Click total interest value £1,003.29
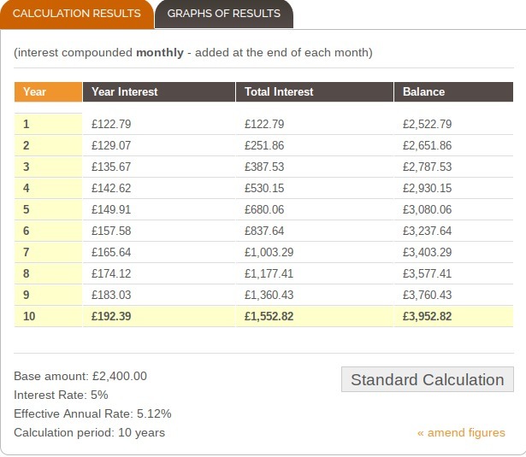This screenshot has height=457, width=526. tap(269, 252)
